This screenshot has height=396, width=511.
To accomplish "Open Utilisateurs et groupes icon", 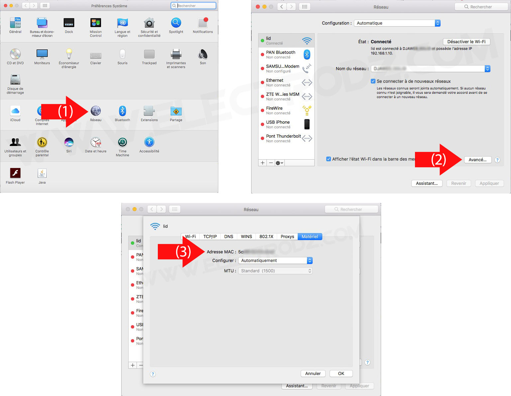I will (x=15, y=142).
